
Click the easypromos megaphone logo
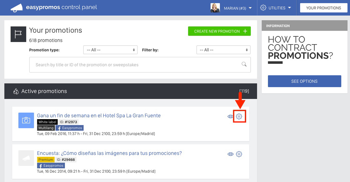tap(17, 8)
